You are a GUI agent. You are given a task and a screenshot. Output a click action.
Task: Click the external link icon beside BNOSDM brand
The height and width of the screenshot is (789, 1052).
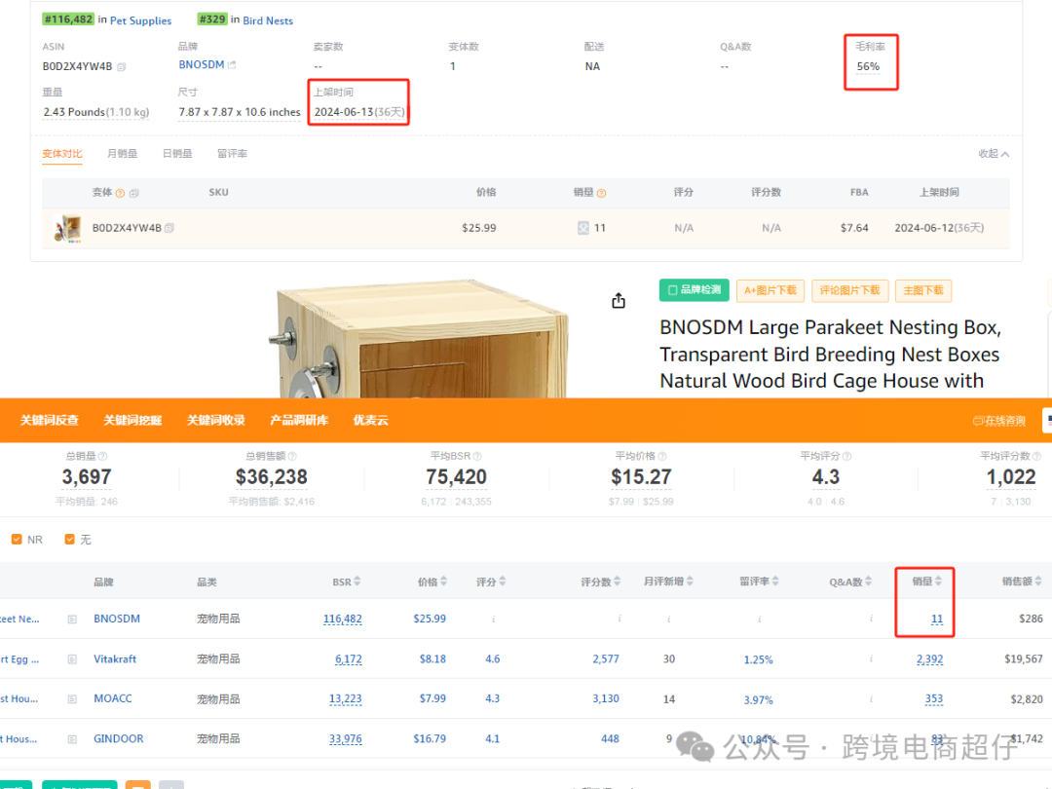coord(232,65)
